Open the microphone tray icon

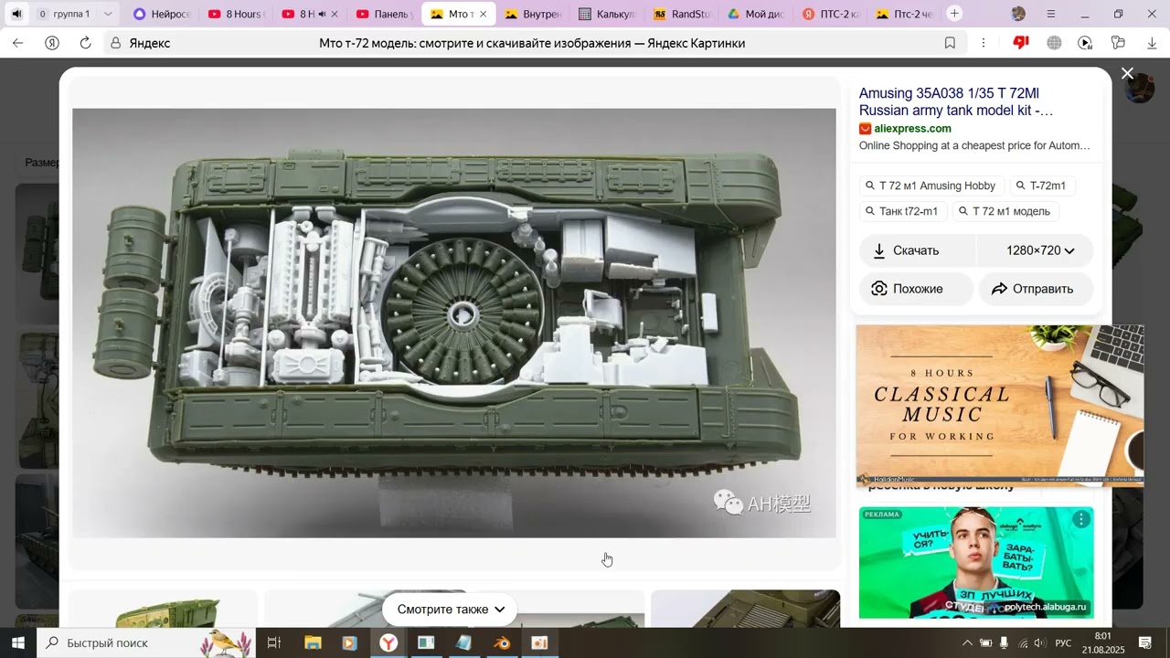pos(1005,642)
